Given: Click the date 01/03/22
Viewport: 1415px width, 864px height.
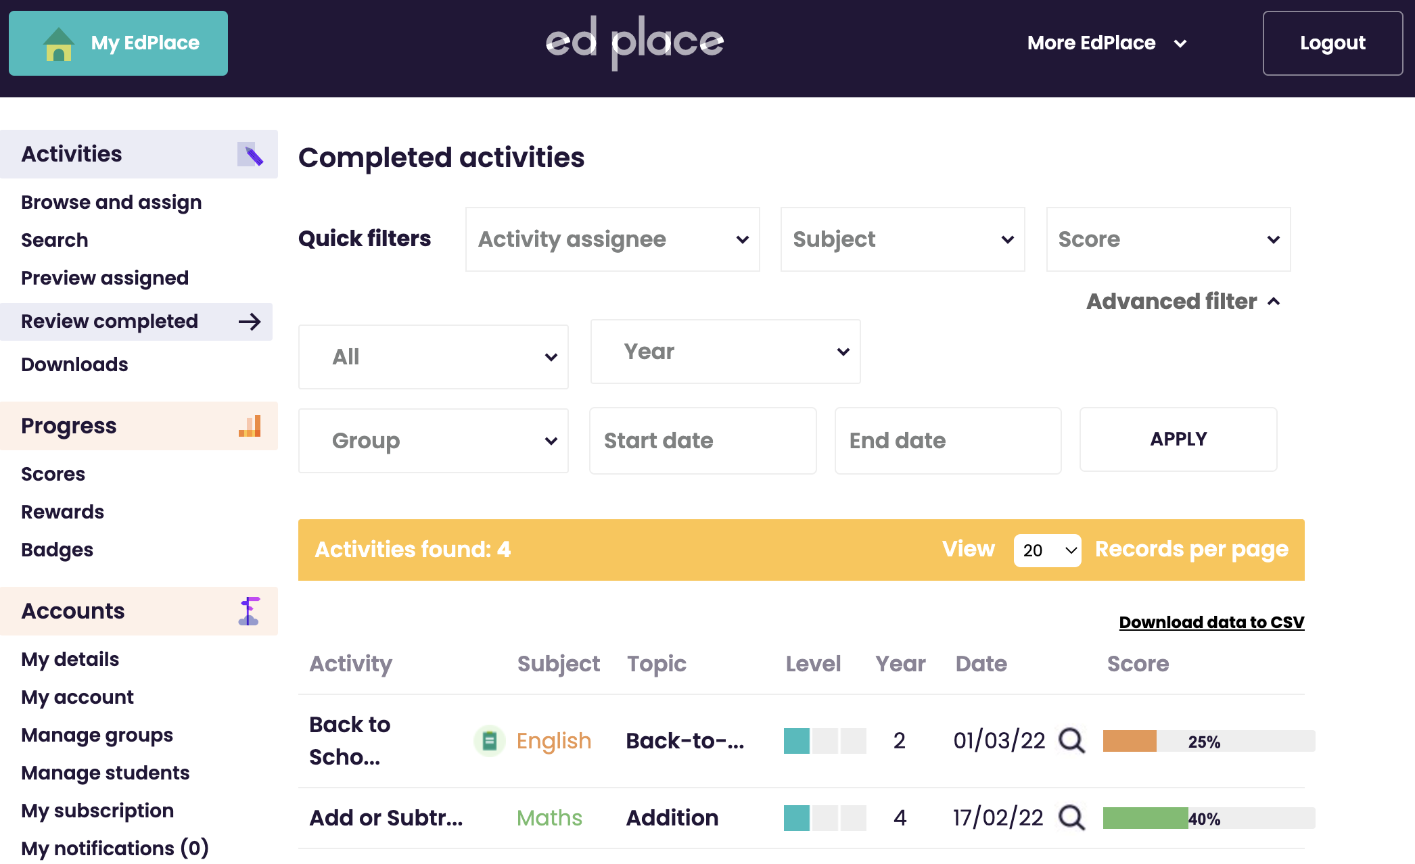Looking at the screenshot, I should point(999,741).
